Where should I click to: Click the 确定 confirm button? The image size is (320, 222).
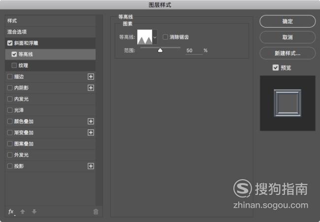pos(288,21)
